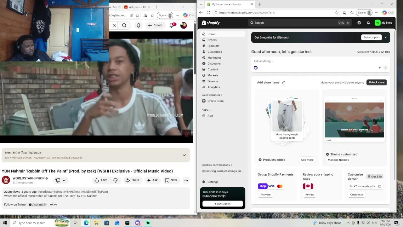
Task: Open My Store account menu
Action: click(383, 23)
